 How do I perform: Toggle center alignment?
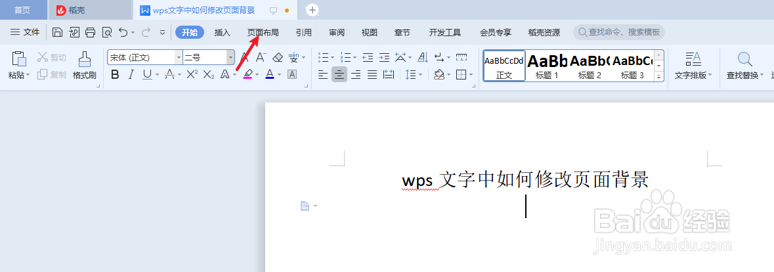(339, 74)
